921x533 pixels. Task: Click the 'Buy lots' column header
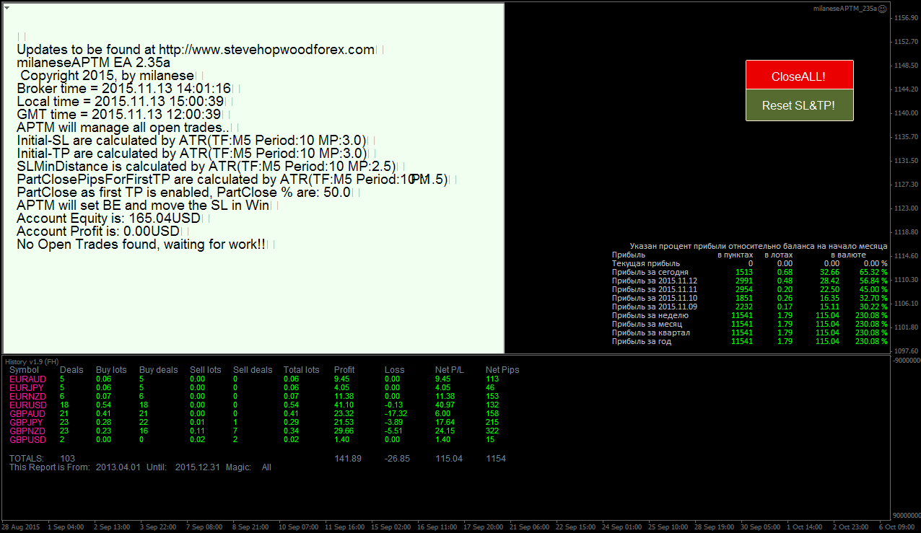tap(111, 370)
